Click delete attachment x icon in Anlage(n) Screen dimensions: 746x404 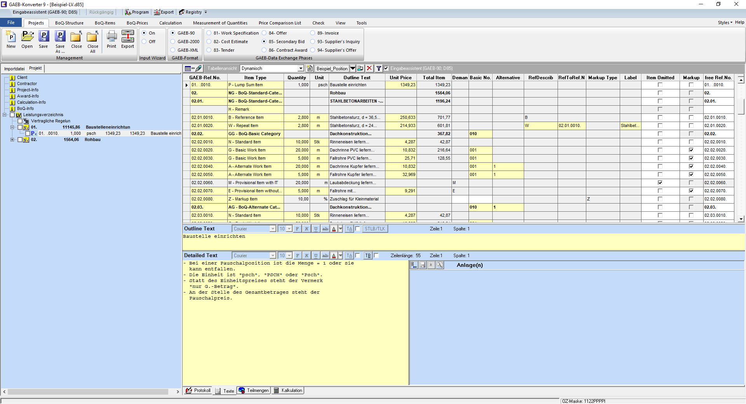[x=431, y=265]
